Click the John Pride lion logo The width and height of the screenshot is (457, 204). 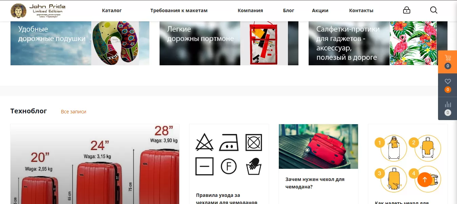[38, 10]
